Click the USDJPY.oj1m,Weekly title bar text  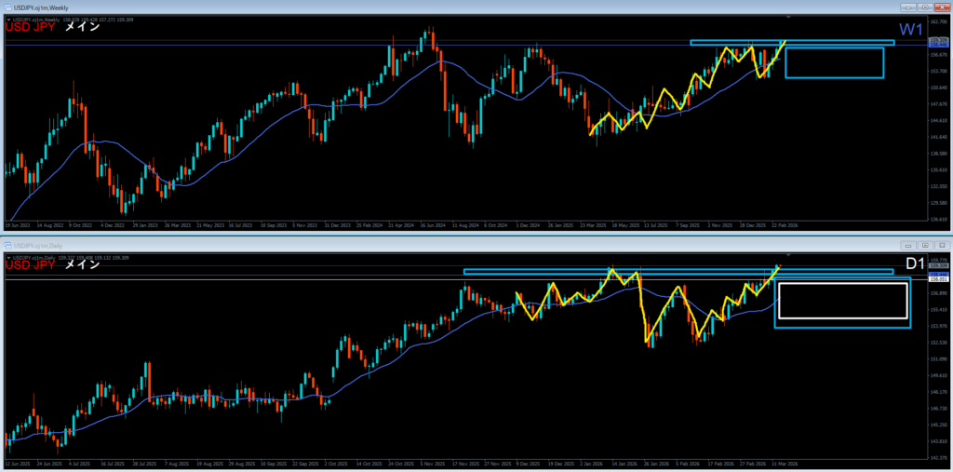click(x=41, y=7)
